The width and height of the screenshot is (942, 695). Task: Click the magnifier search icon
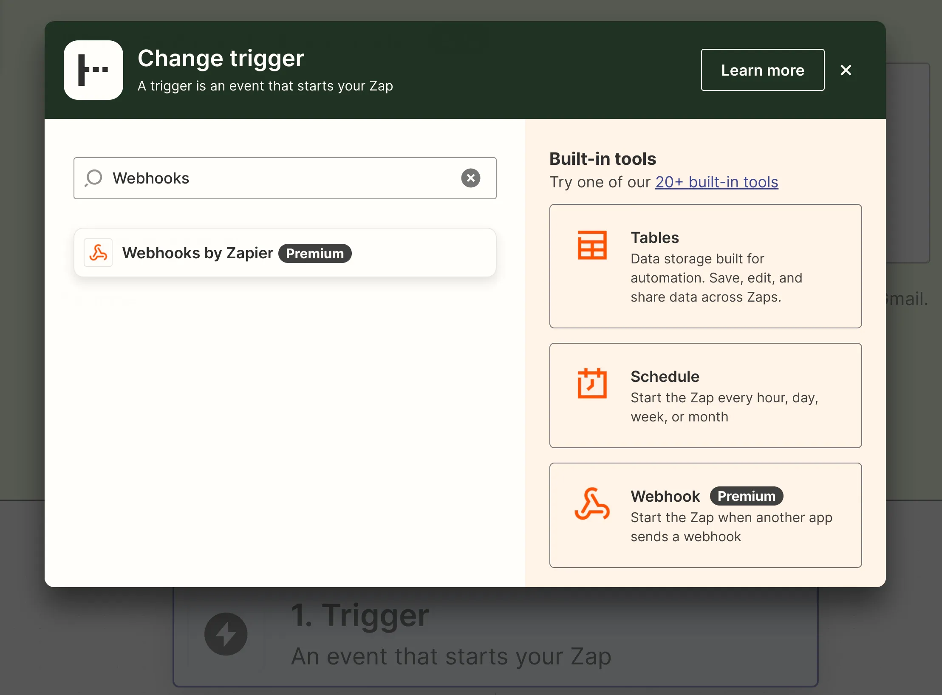pos(93,178)
